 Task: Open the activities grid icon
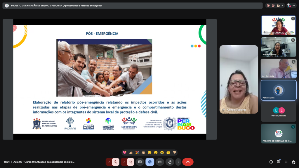pos(286,162)
